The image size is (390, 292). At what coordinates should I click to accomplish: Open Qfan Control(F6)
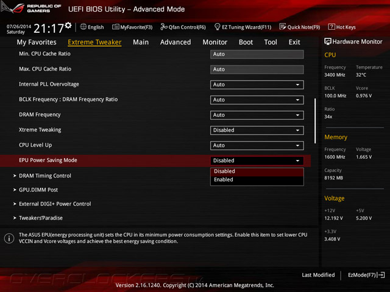[183, 27]
